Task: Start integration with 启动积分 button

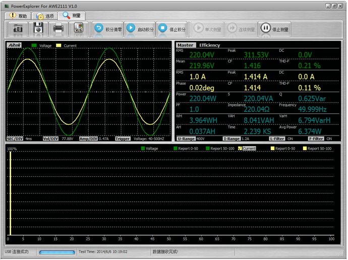Action: click(139, 29)
